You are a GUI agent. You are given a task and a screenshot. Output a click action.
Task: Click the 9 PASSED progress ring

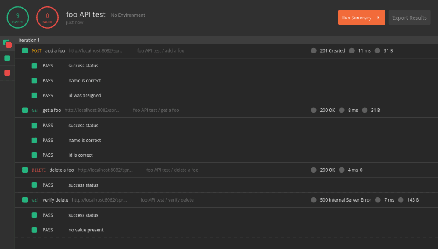coord(18,17)
